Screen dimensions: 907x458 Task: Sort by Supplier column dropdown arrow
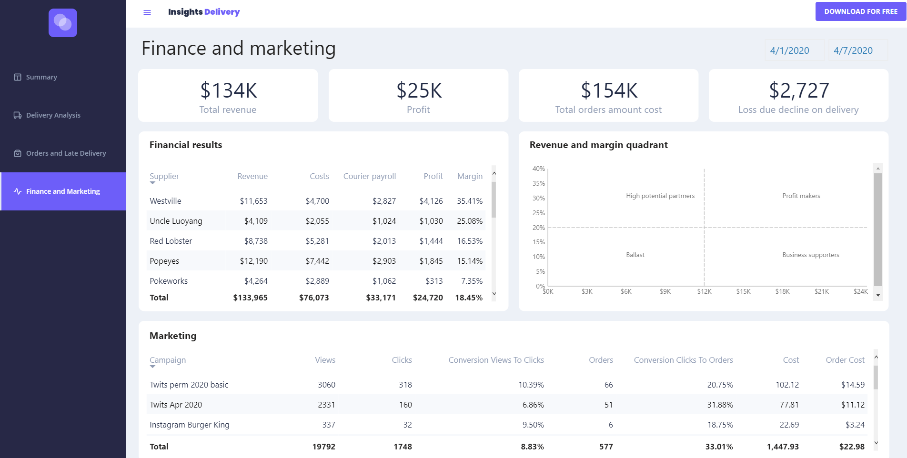(152, 183)
